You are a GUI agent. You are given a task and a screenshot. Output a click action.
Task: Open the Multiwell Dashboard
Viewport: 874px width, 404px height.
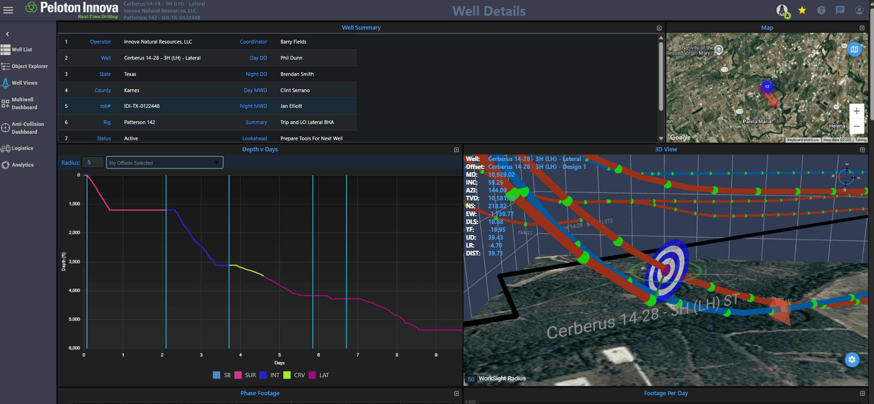[x=24, y=103]
